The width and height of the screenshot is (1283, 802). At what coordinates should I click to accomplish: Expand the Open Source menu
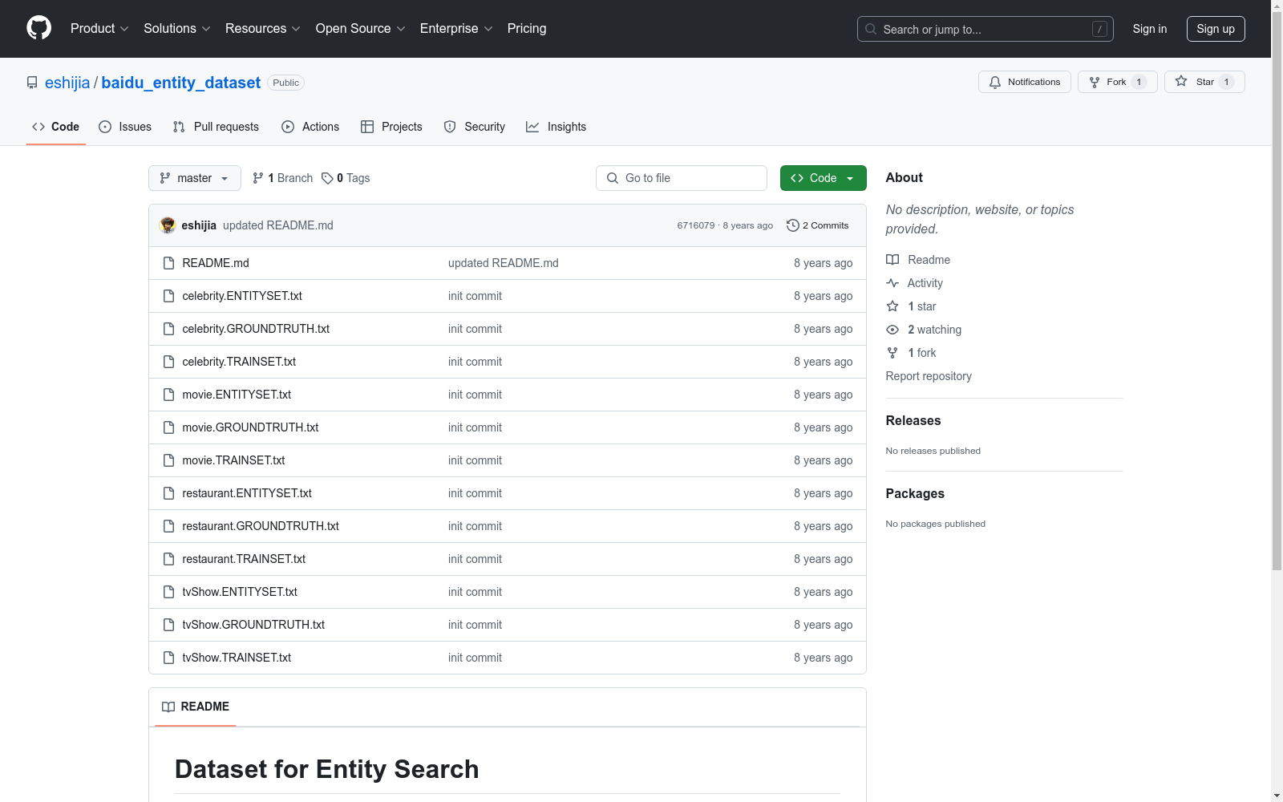pos(361,29)
